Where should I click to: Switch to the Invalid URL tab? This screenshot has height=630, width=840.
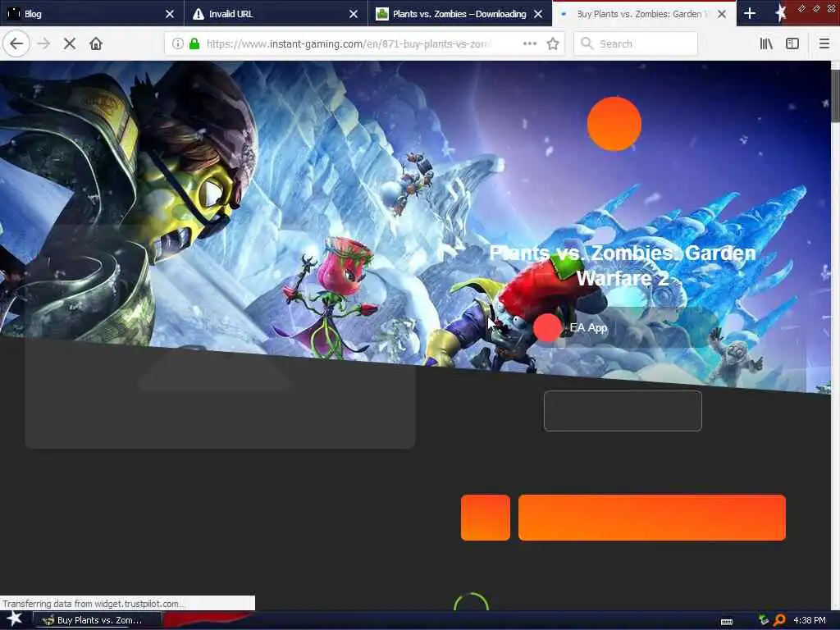coord(276,13)
